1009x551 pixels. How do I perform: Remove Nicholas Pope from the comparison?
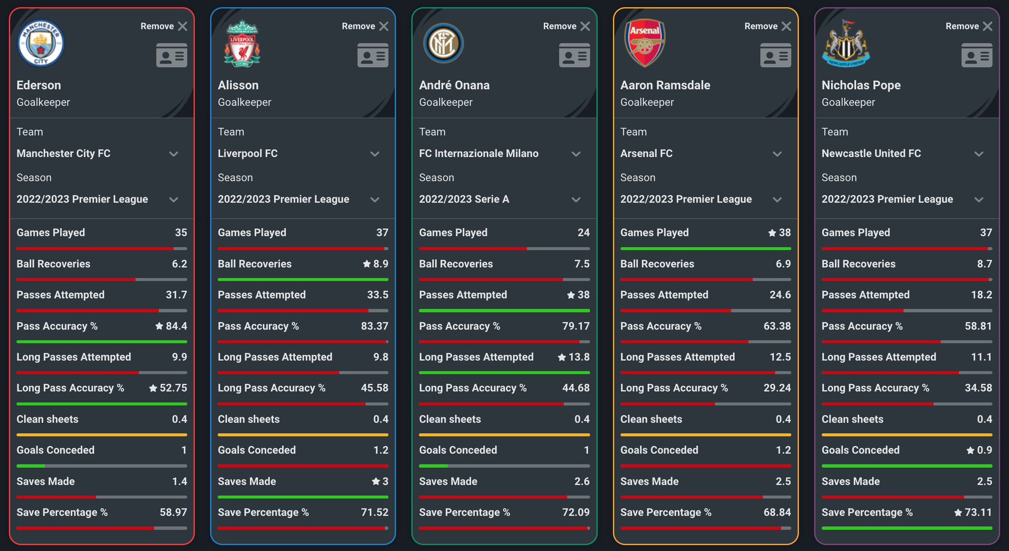(969, 26)
